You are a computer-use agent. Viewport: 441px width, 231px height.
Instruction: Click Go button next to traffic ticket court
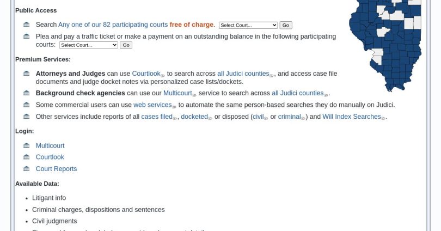click(x=126, y=45)
